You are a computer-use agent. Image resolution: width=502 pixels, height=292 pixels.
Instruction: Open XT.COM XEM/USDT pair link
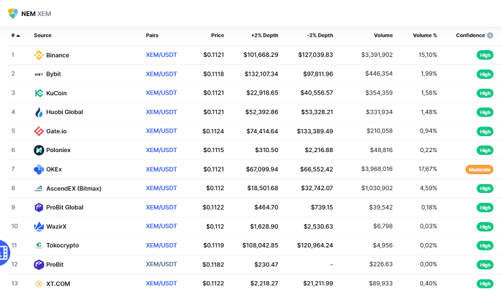point(161,284)
